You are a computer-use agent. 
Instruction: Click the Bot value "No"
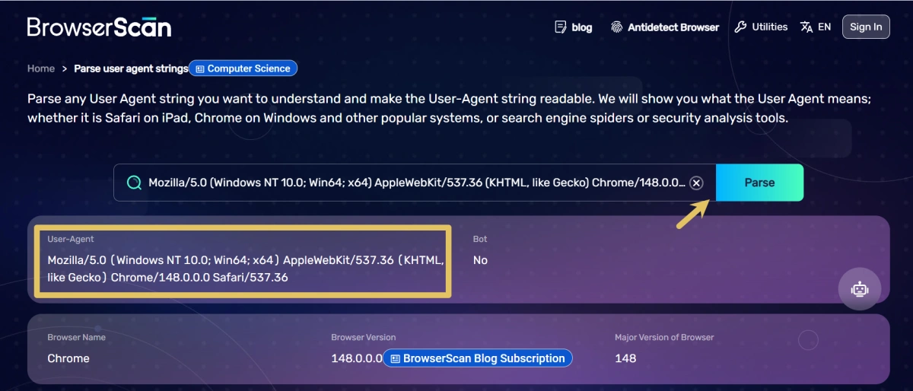click(x=480, y=260)
